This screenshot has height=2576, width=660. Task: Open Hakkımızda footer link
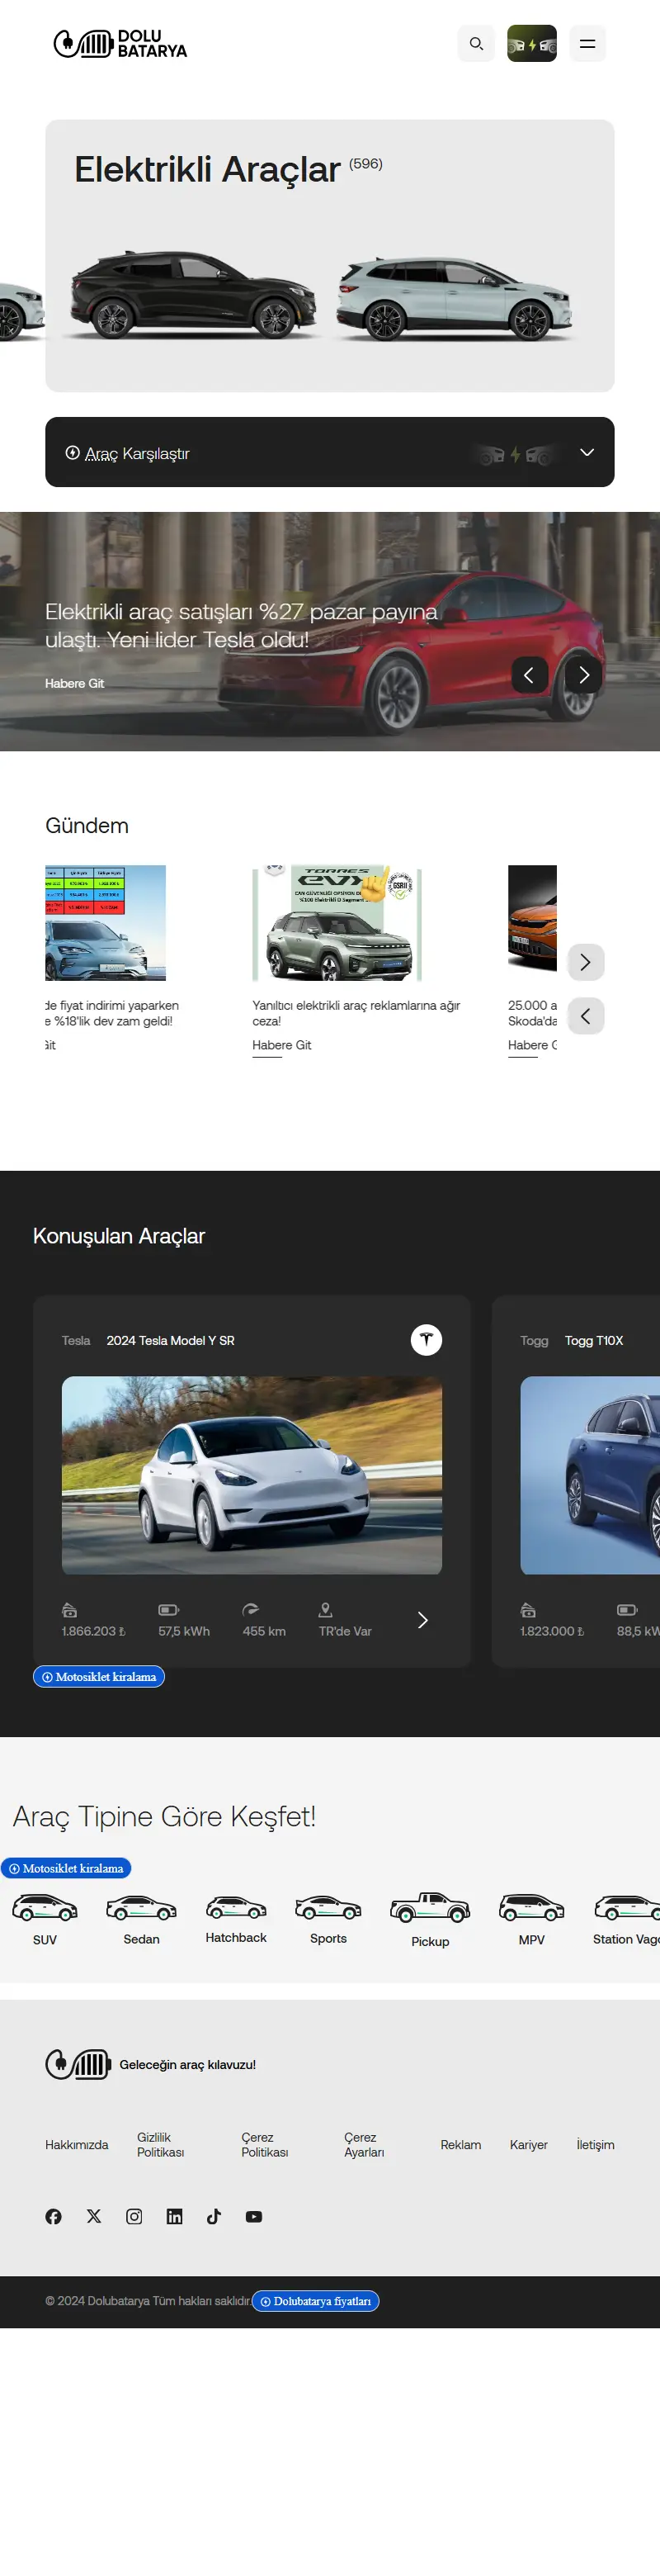coord(77,2145)
